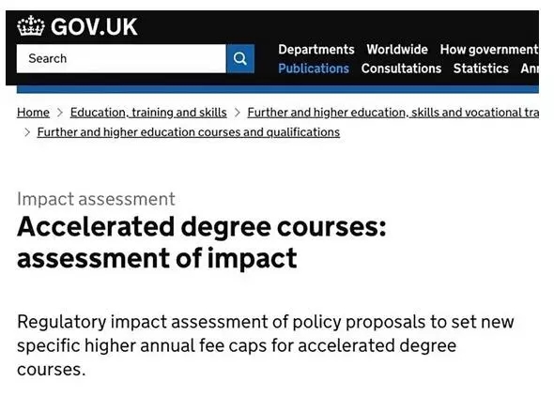Click breadcrumb chevron after Home
The image size is (554, 396).
[60, 113]
